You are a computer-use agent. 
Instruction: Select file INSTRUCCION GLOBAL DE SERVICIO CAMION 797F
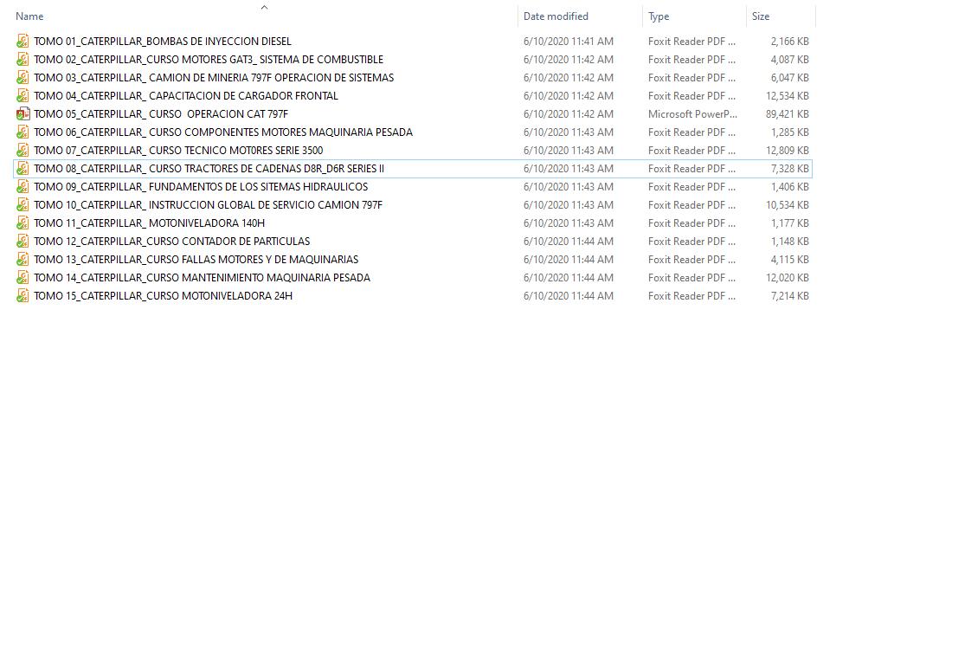point(208,205)
